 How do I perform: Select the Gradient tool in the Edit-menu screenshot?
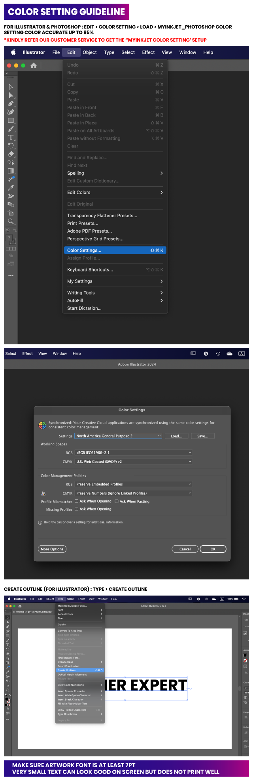(x=11, y=171)
